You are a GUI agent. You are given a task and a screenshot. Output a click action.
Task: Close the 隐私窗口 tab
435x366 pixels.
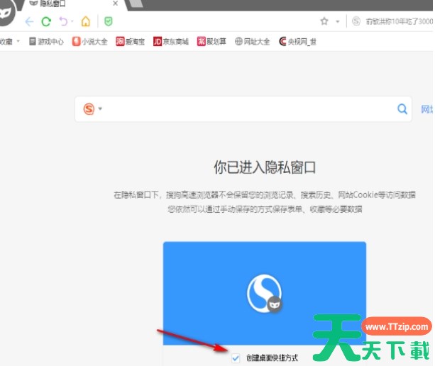click(x=116, y=4)
